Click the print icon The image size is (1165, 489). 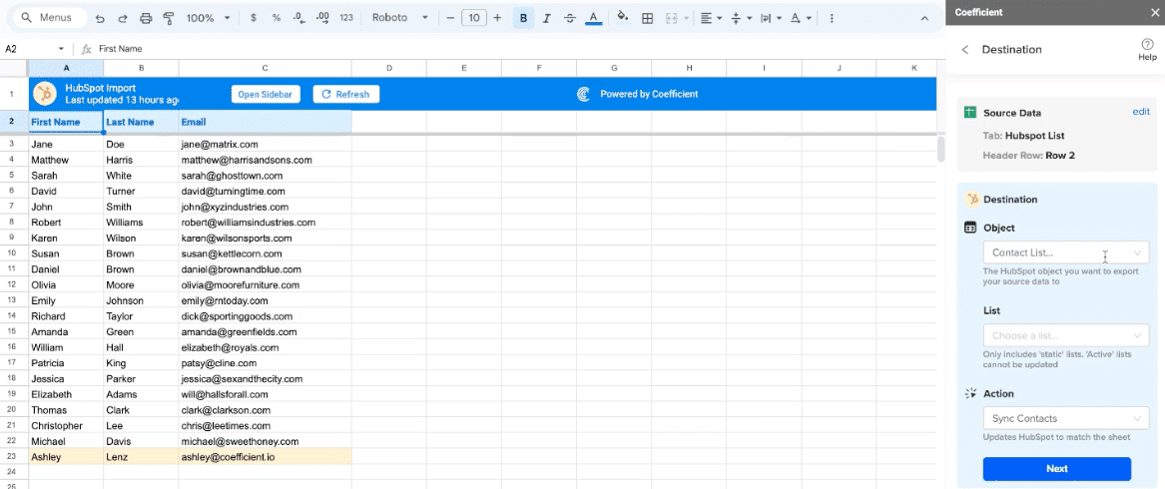146,18
